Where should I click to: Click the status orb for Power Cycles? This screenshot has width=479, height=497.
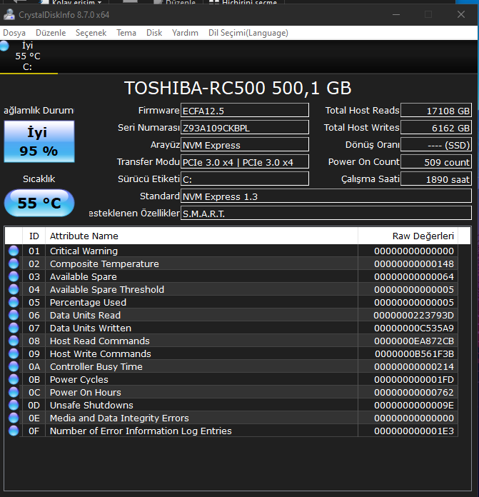coord(14,379)
